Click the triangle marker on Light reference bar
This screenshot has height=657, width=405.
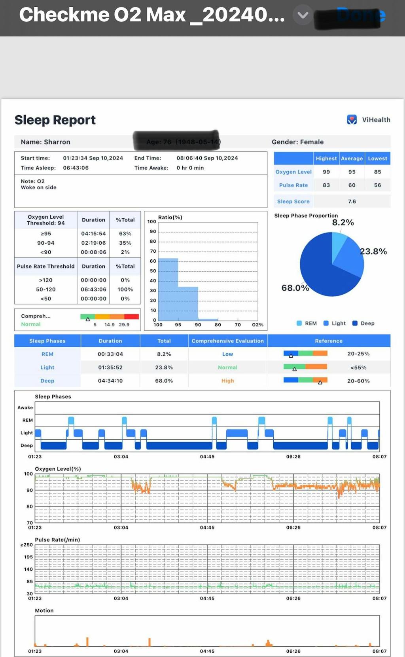pos(294,369)
